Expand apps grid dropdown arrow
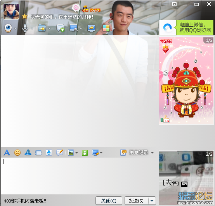Screen dimensions: 215x206 click(114, 28)
